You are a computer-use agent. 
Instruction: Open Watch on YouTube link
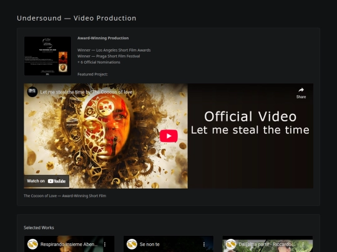46,181
